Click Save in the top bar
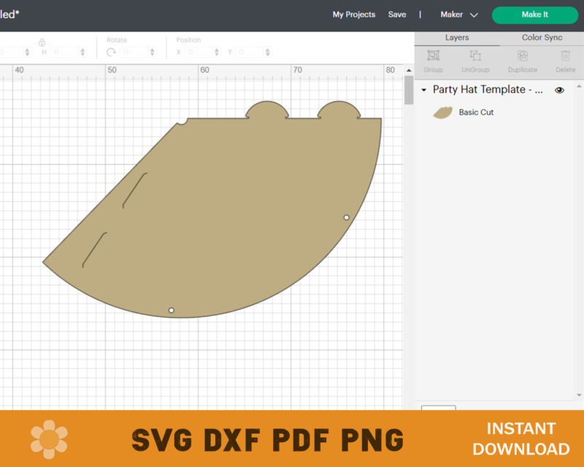This screenshot has height=467, width=584. 397,15
